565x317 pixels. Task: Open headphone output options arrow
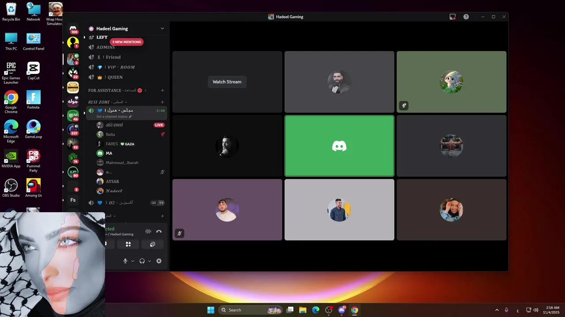point(149,261)
